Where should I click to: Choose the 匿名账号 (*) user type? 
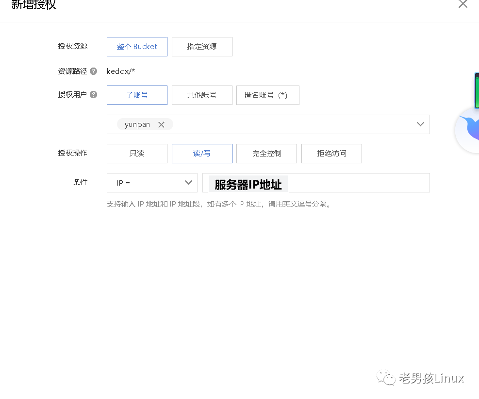[267, 95]
